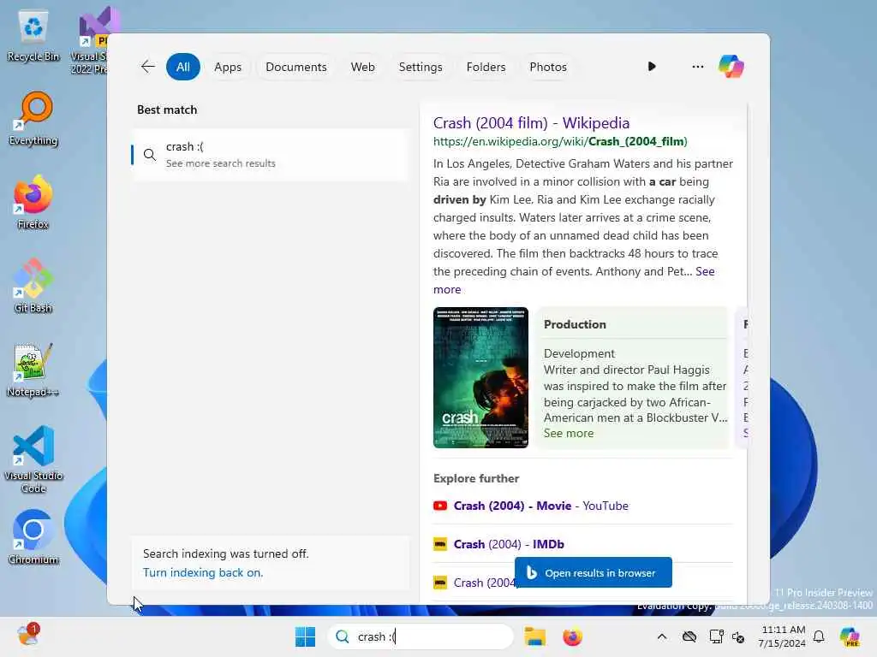Go back with the search panel arrow
Screen dimensions: 877x657
pyautogui.click(x=147, y=67)
